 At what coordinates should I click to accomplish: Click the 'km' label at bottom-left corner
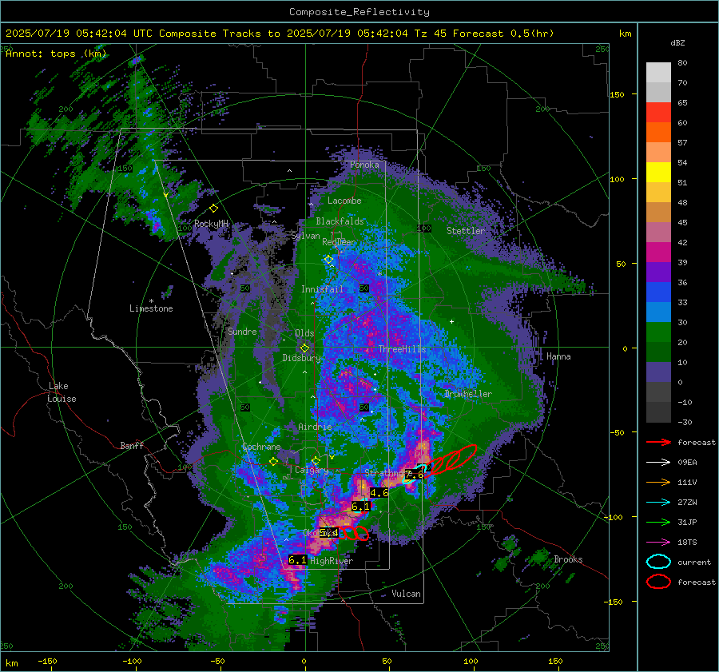click(x=11, y=663)
